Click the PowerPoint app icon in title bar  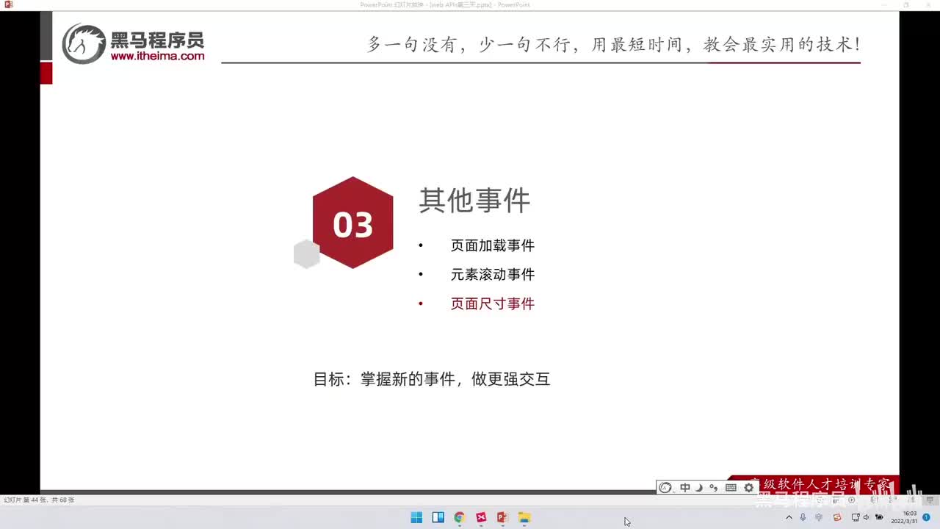point(8,4)
